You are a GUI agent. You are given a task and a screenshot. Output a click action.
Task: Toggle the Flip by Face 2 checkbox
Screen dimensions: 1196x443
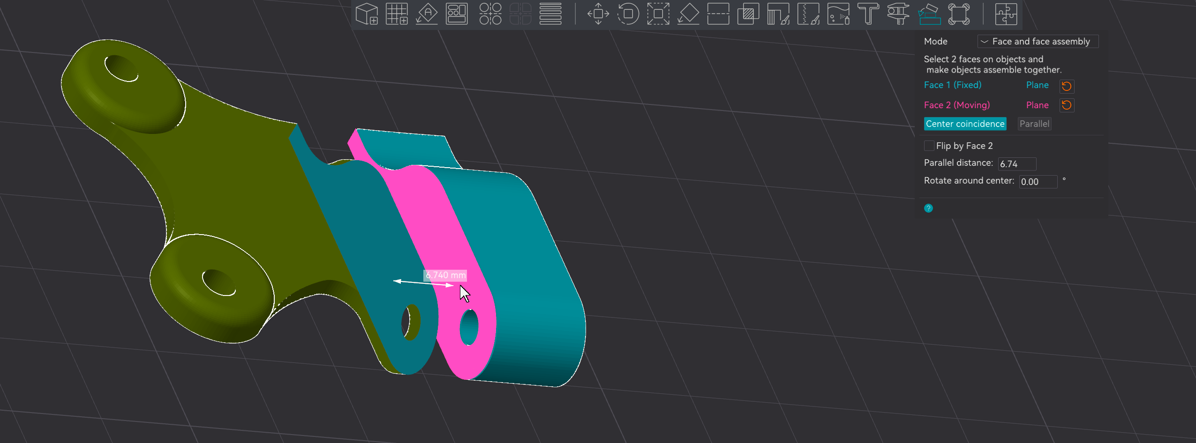[x=929, y=146]
